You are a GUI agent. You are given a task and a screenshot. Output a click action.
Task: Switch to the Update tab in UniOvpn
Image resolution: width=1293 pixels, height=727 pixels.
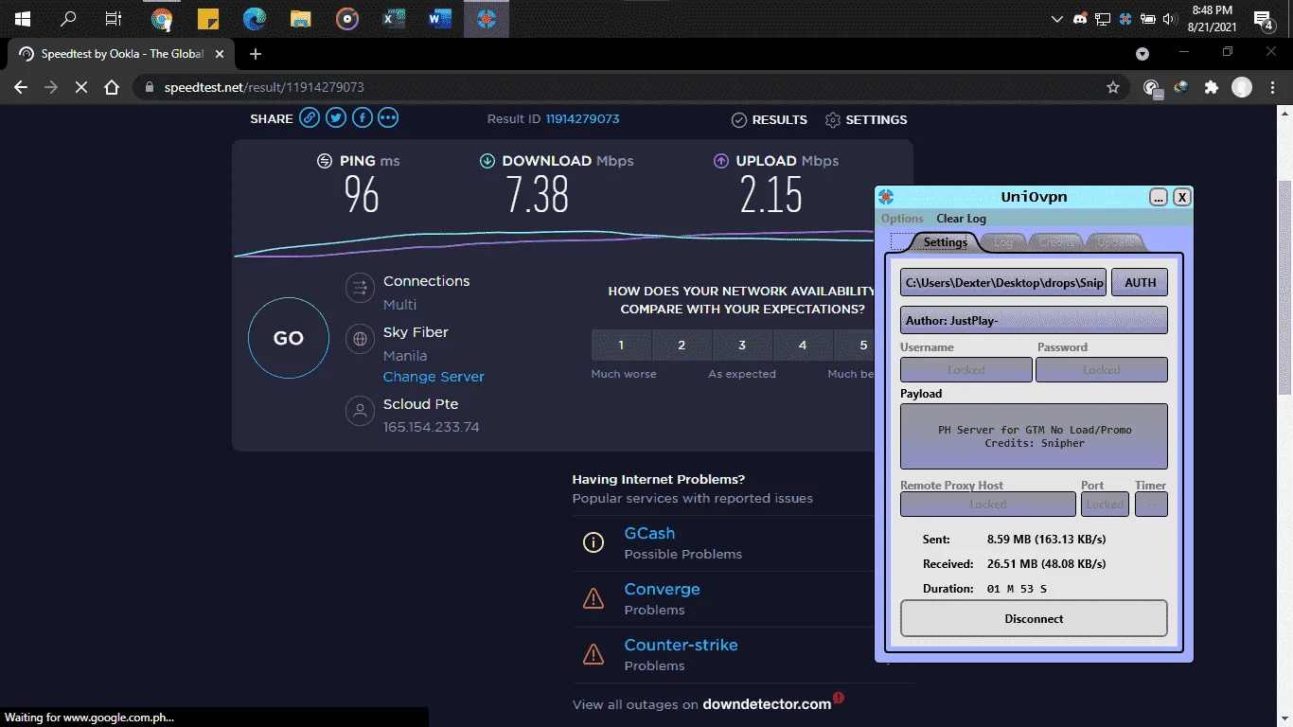coord(1114,242)
